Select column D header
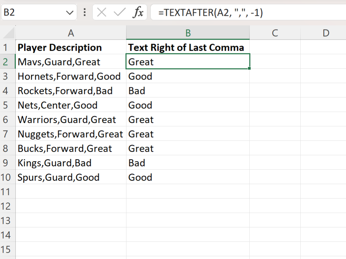This screenshot has width=346, height=259. point(323,33)
